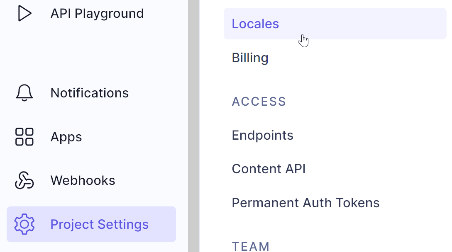452x252 pixels.
Task: Click the TEAM section heading
Action: (x=251, y=246)
